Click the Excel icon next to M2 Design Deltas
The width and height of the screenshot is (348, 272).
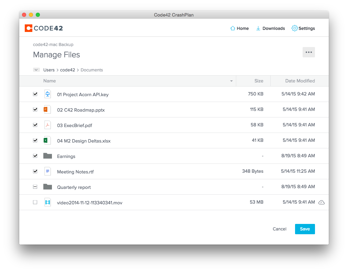pos(47,140)
